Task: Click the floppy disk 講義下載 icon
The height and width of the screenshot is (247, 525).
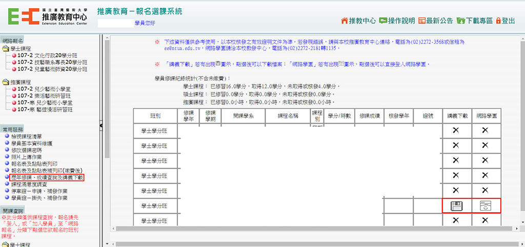Action: tap(456, 206)
